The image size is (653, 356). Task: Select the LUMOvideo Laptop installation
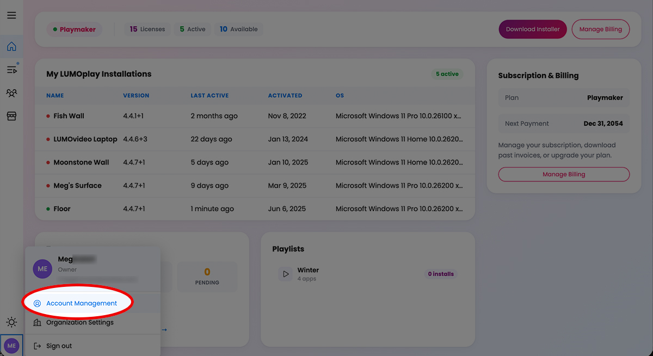click(x=255, y=139)
